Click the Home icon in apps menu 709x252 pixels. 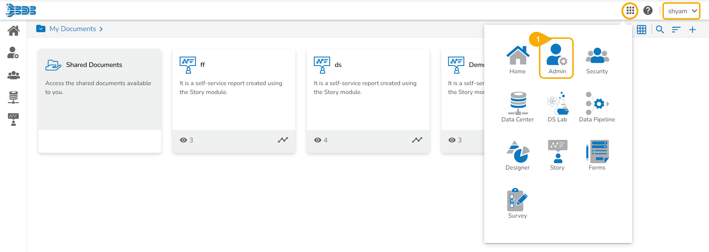click(x=518, y=58)
